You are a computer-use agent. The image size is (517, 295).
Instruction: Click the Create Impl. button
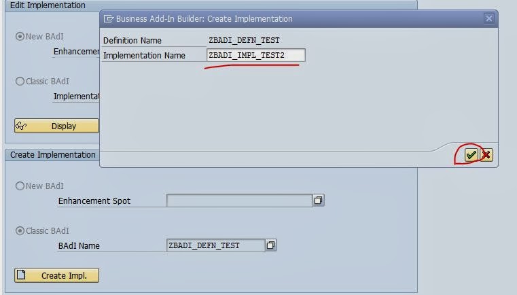click(56, 275)
